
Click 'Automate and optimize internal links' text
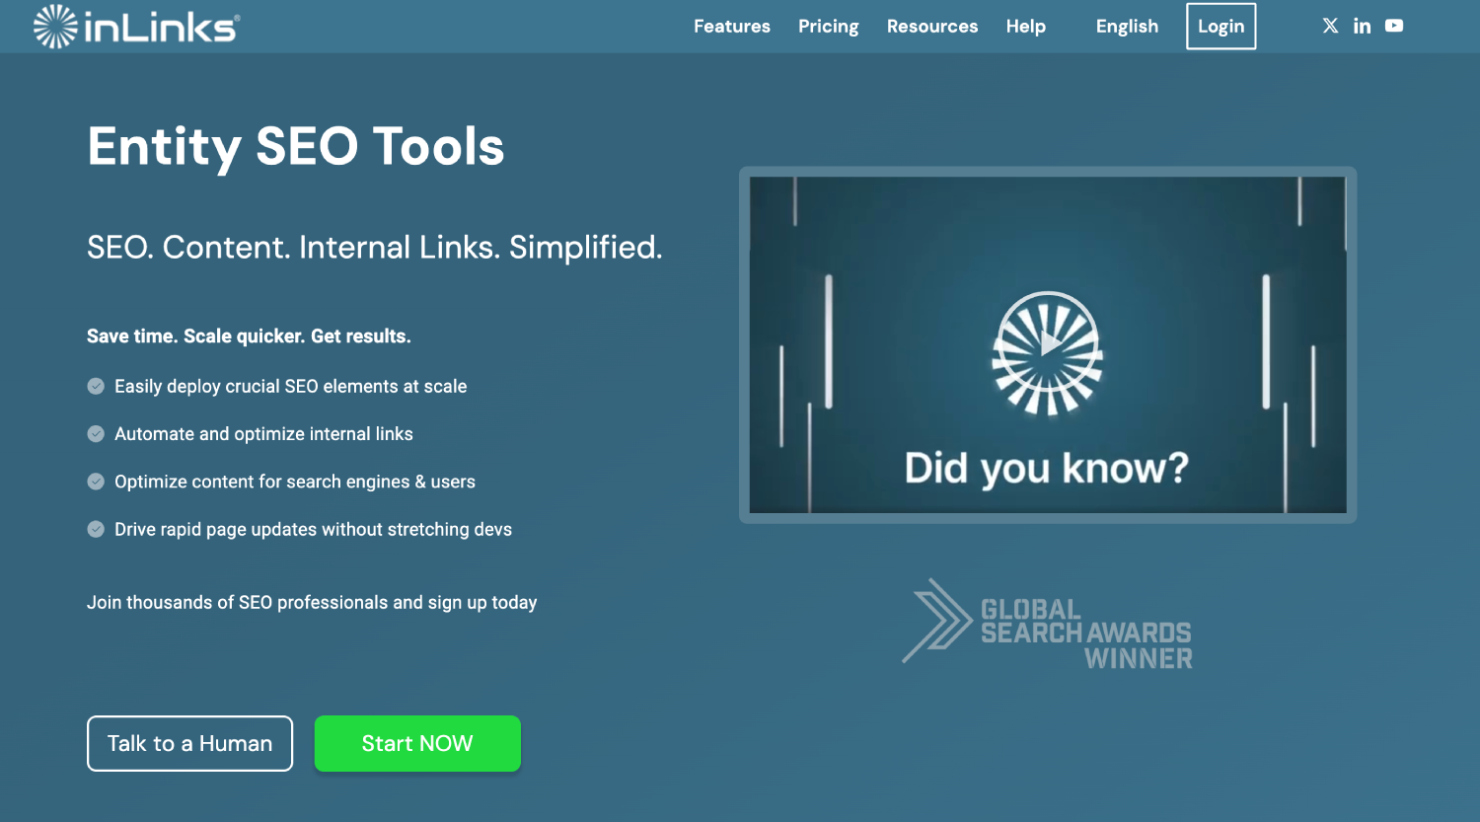click(263, 434)
